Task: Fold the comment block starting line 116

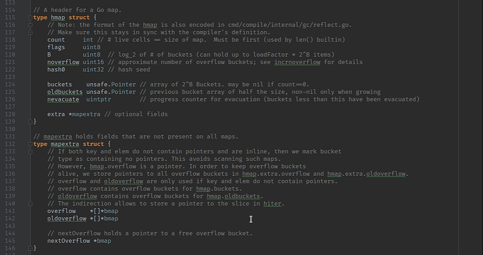Action: [x=30, y=25]
